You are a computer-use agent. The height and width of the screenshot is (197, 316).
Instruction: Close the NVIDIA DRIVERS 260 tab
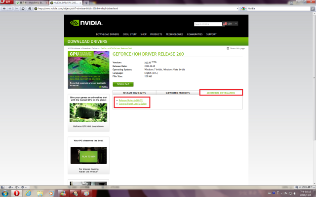click(x=80, y=3)
